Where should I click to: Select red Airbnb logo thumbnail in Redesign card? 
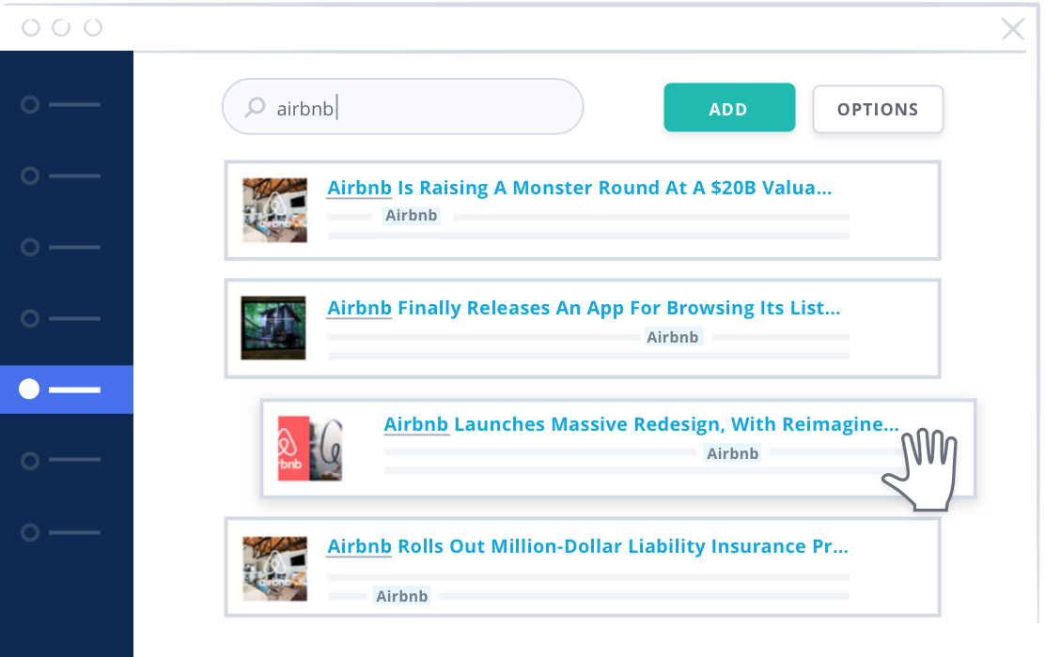click(x=310, y=448)
